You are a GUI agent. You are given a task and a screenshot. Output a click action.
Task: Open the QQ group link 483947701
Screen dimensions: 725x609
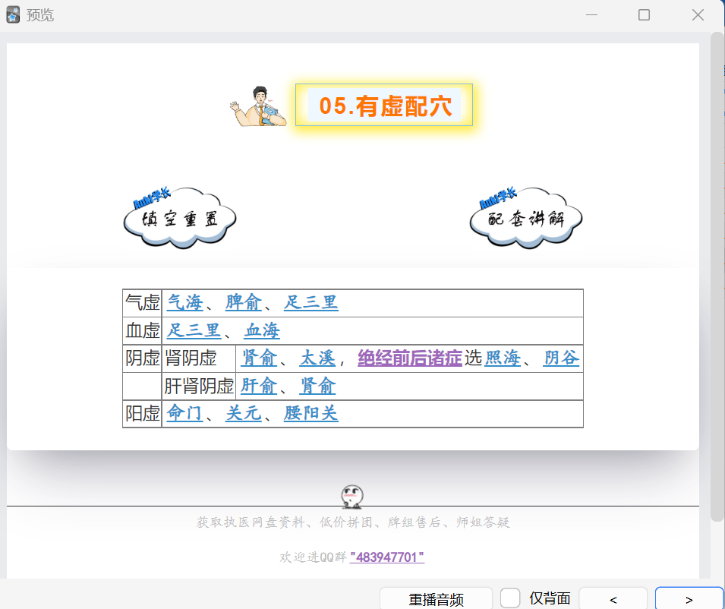(387, 557)
